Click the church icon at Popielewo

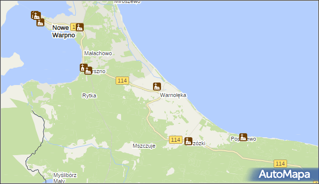point(243,137)
